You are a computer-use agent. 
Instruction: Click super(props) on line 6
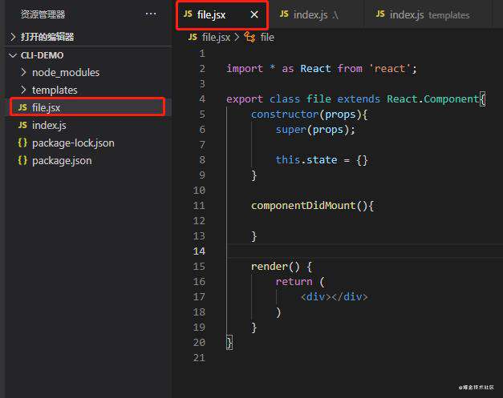click(x=312, y=130)
